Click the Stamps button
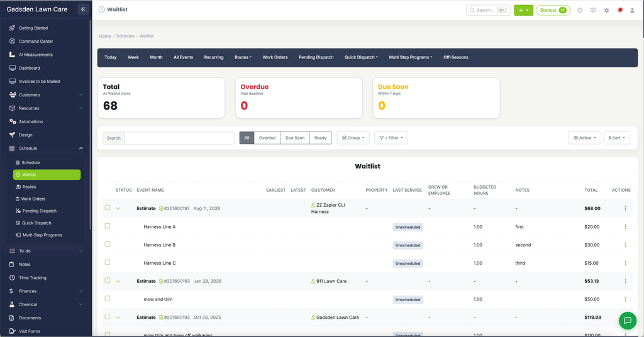 [x=553, y=10]
